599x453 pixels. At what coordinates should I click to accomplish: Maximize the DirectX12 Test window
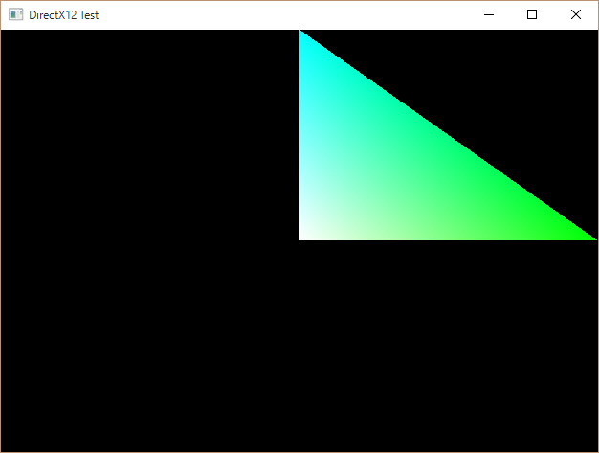click(x=532, y=15)
